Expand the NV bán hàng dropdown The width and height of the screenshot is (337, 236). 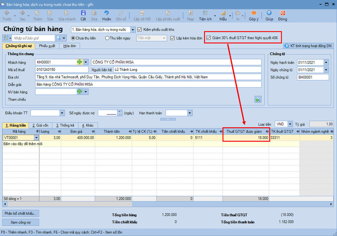[86, 92]
